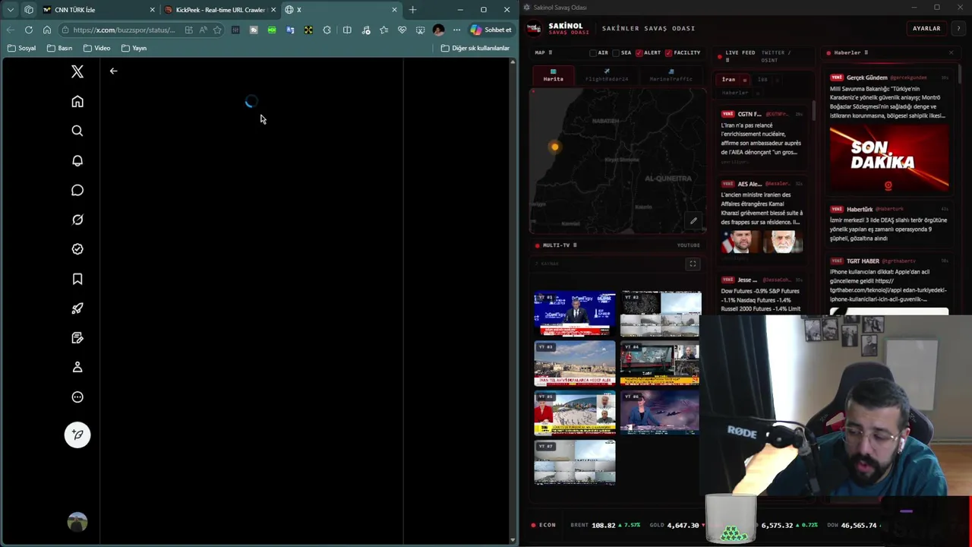This screenshot has width=972, height=547.
Task: Open Video bookmarks folder
Action: pyautogui.click(x=96, y=48)
